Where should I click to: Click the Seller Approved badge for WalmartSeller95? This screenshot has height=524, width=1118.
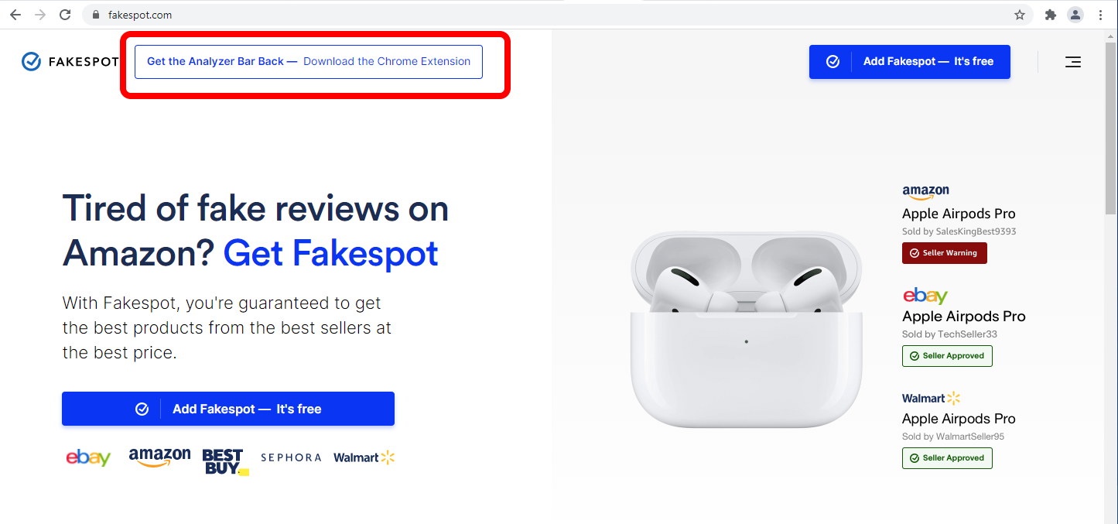[947, 457]
